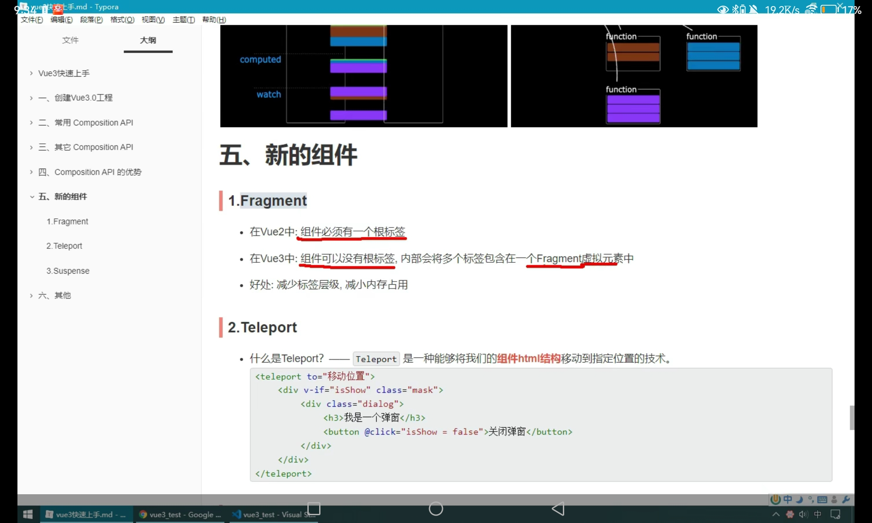Switch to the 文件 sidebar tab
Screen dimensions: 872x523
coord(70,40)
